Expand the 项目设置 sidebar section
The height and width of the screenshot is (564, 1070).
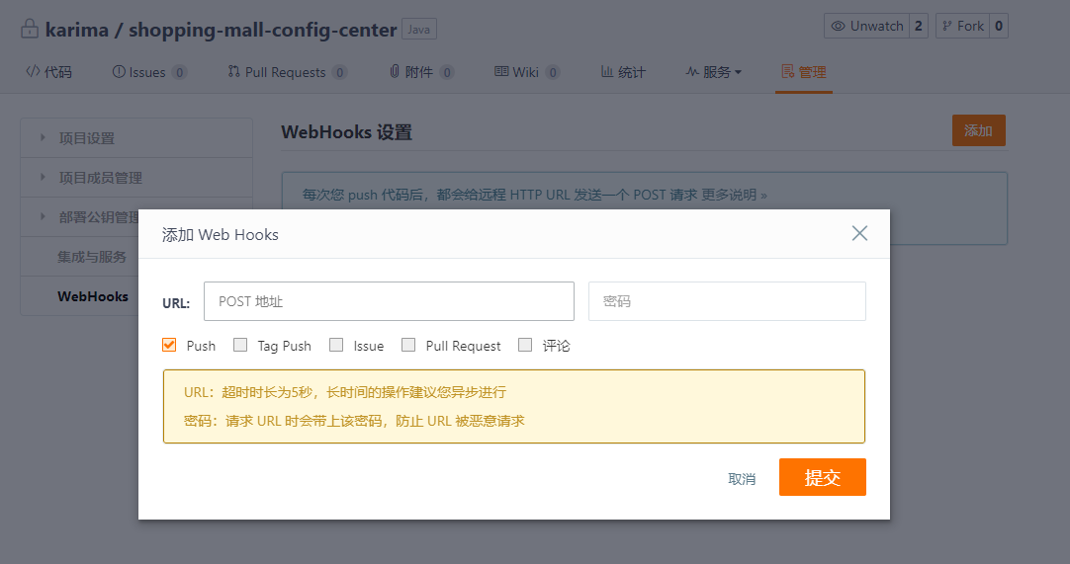pos(136,137)
